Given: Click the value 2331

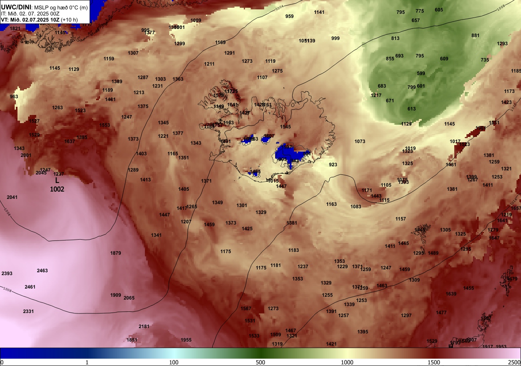Looking at the screenshot, I should click(28, 311).
